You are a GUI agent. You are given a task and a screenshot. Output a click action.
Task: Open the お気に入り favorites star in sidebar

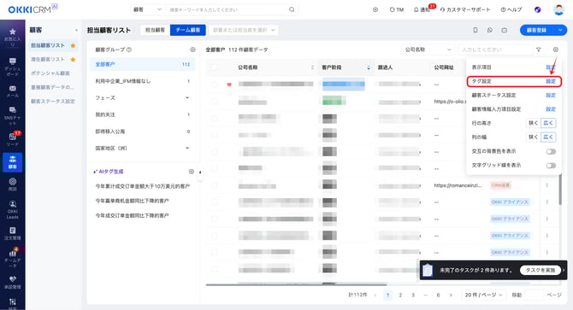pyautogui.click(x=13, y=38)
